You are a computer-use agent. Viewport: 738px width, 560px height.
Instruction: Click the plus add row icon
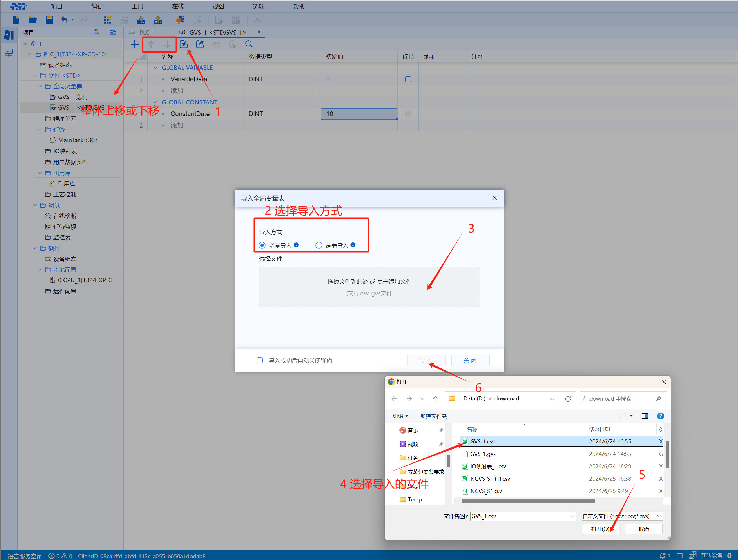pos(134,44)
